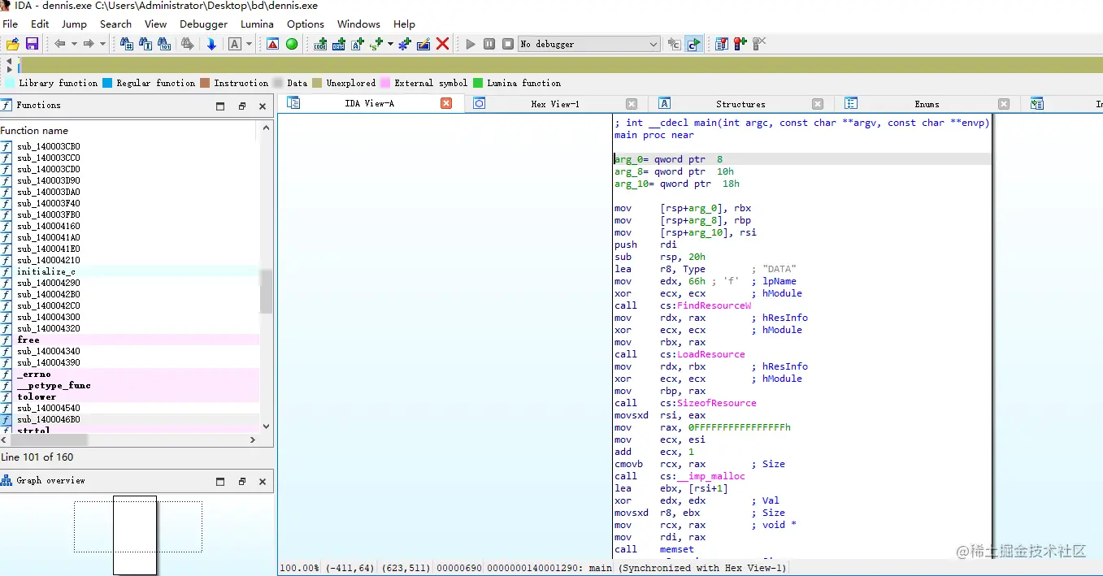Screen dimensions: 1103x576
Task: Click the add CODE segment toolbar icon
Action: [x=320, y=44]
